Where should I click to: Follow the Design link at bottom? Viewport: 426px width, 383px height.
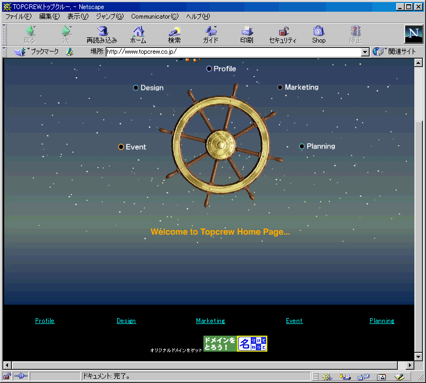pyautogui.click(x=126, y=321)
